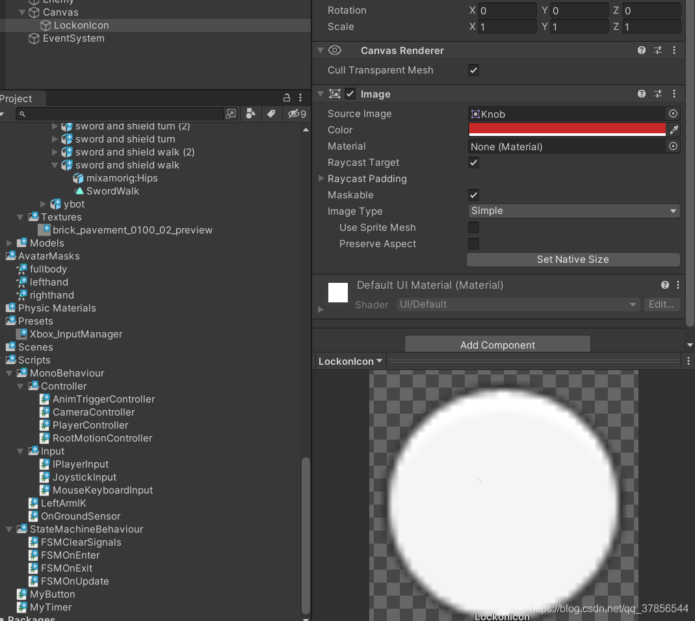
Task: Select LockonIcon in the hierarchy
Action: coord(81,25)
